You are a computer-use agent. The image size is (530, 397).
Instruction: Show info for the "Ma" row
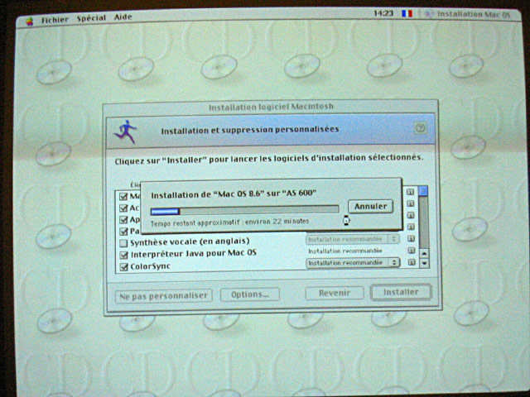pos(411,192)
